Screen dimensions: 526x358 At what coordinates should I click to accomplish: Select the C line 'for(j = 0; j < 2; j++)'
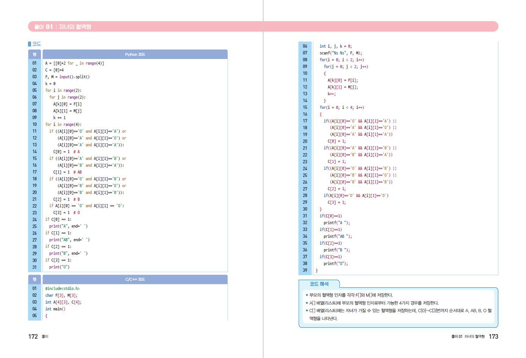coord(346,67)
